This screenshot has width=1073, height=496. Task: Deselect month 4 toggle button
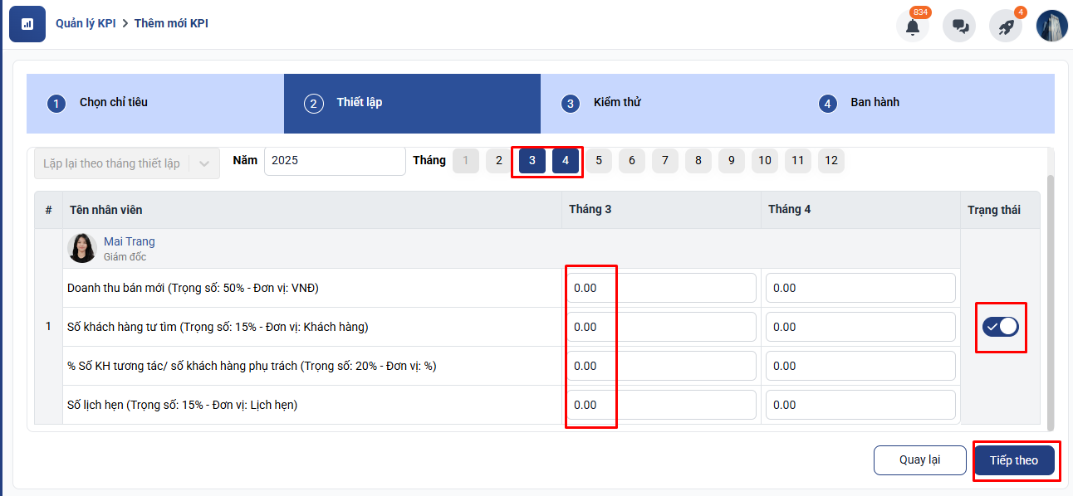point(566,161)
